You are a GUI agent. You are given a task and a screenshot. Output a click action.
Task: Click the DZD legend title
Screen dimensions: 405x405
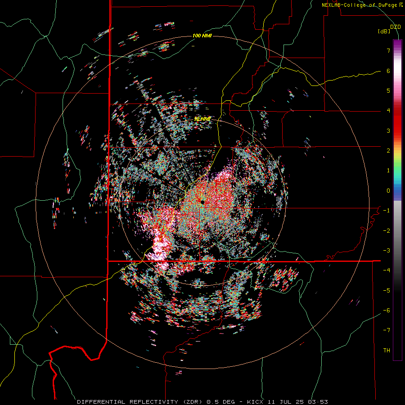coord(396,27)
